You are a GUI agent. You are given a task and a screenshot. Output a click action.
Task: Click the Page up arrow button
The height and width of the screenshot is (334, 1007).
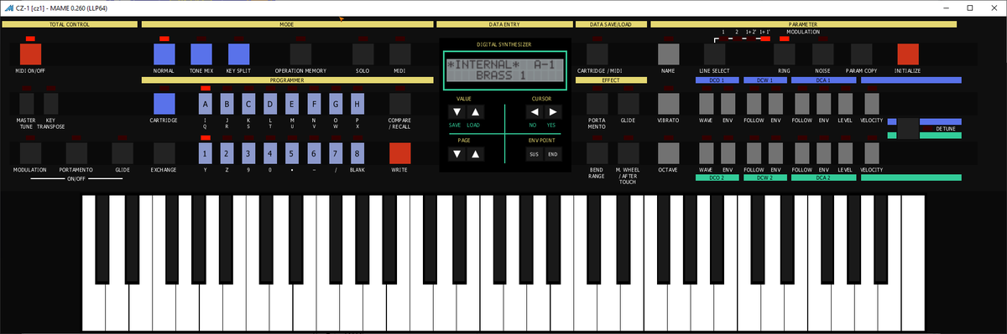pos(476,153)
